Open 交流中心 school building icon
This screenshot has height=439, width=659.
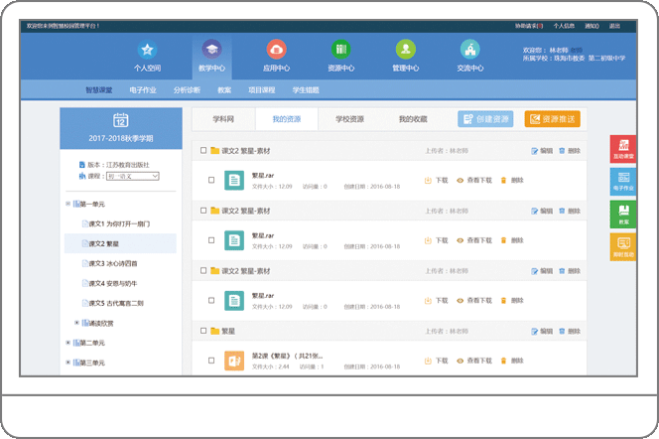469,50
